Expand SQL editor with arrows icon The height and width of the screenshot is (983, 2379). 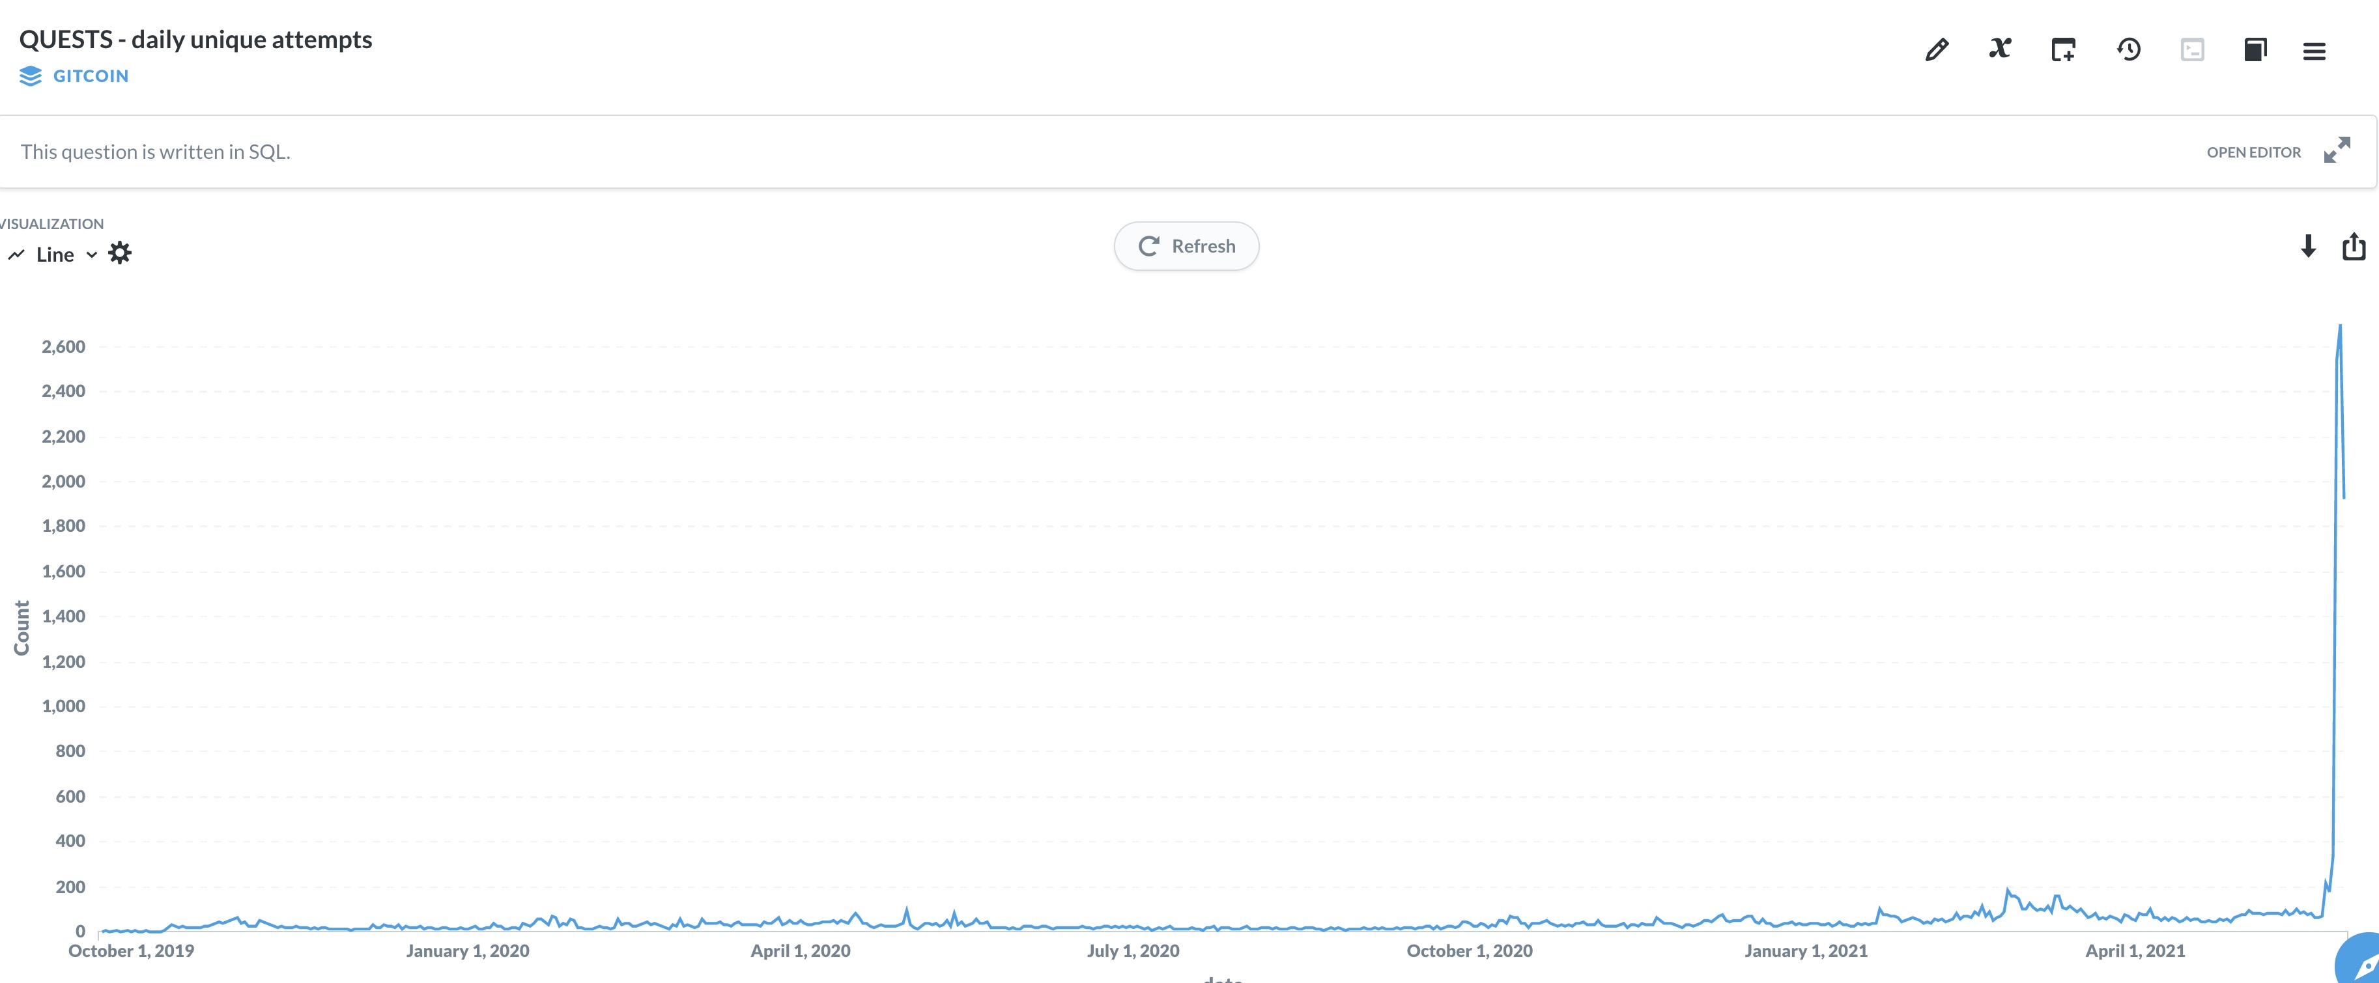pos(2337,150)
